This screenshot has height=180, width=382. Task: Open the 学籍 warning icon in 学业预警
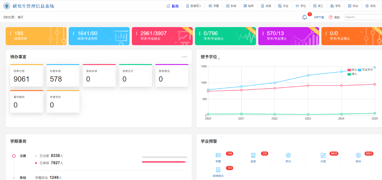coord(218,155)
